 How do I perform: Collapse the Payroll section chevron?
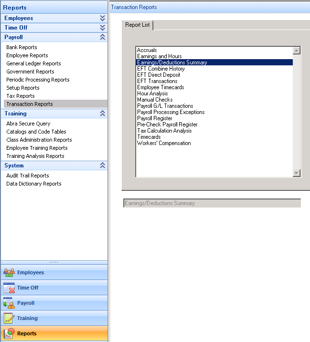(102, 37)
